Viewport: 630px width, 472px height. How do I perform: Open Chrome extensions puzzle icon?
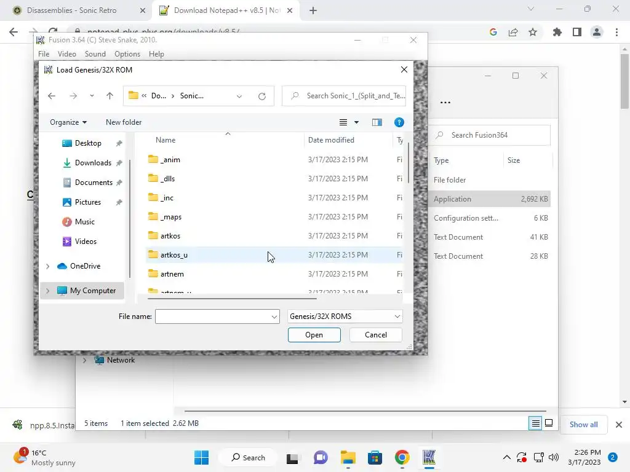click(x=557, y=32)
